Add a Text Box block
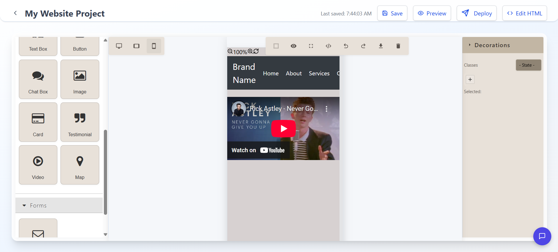 38,46
